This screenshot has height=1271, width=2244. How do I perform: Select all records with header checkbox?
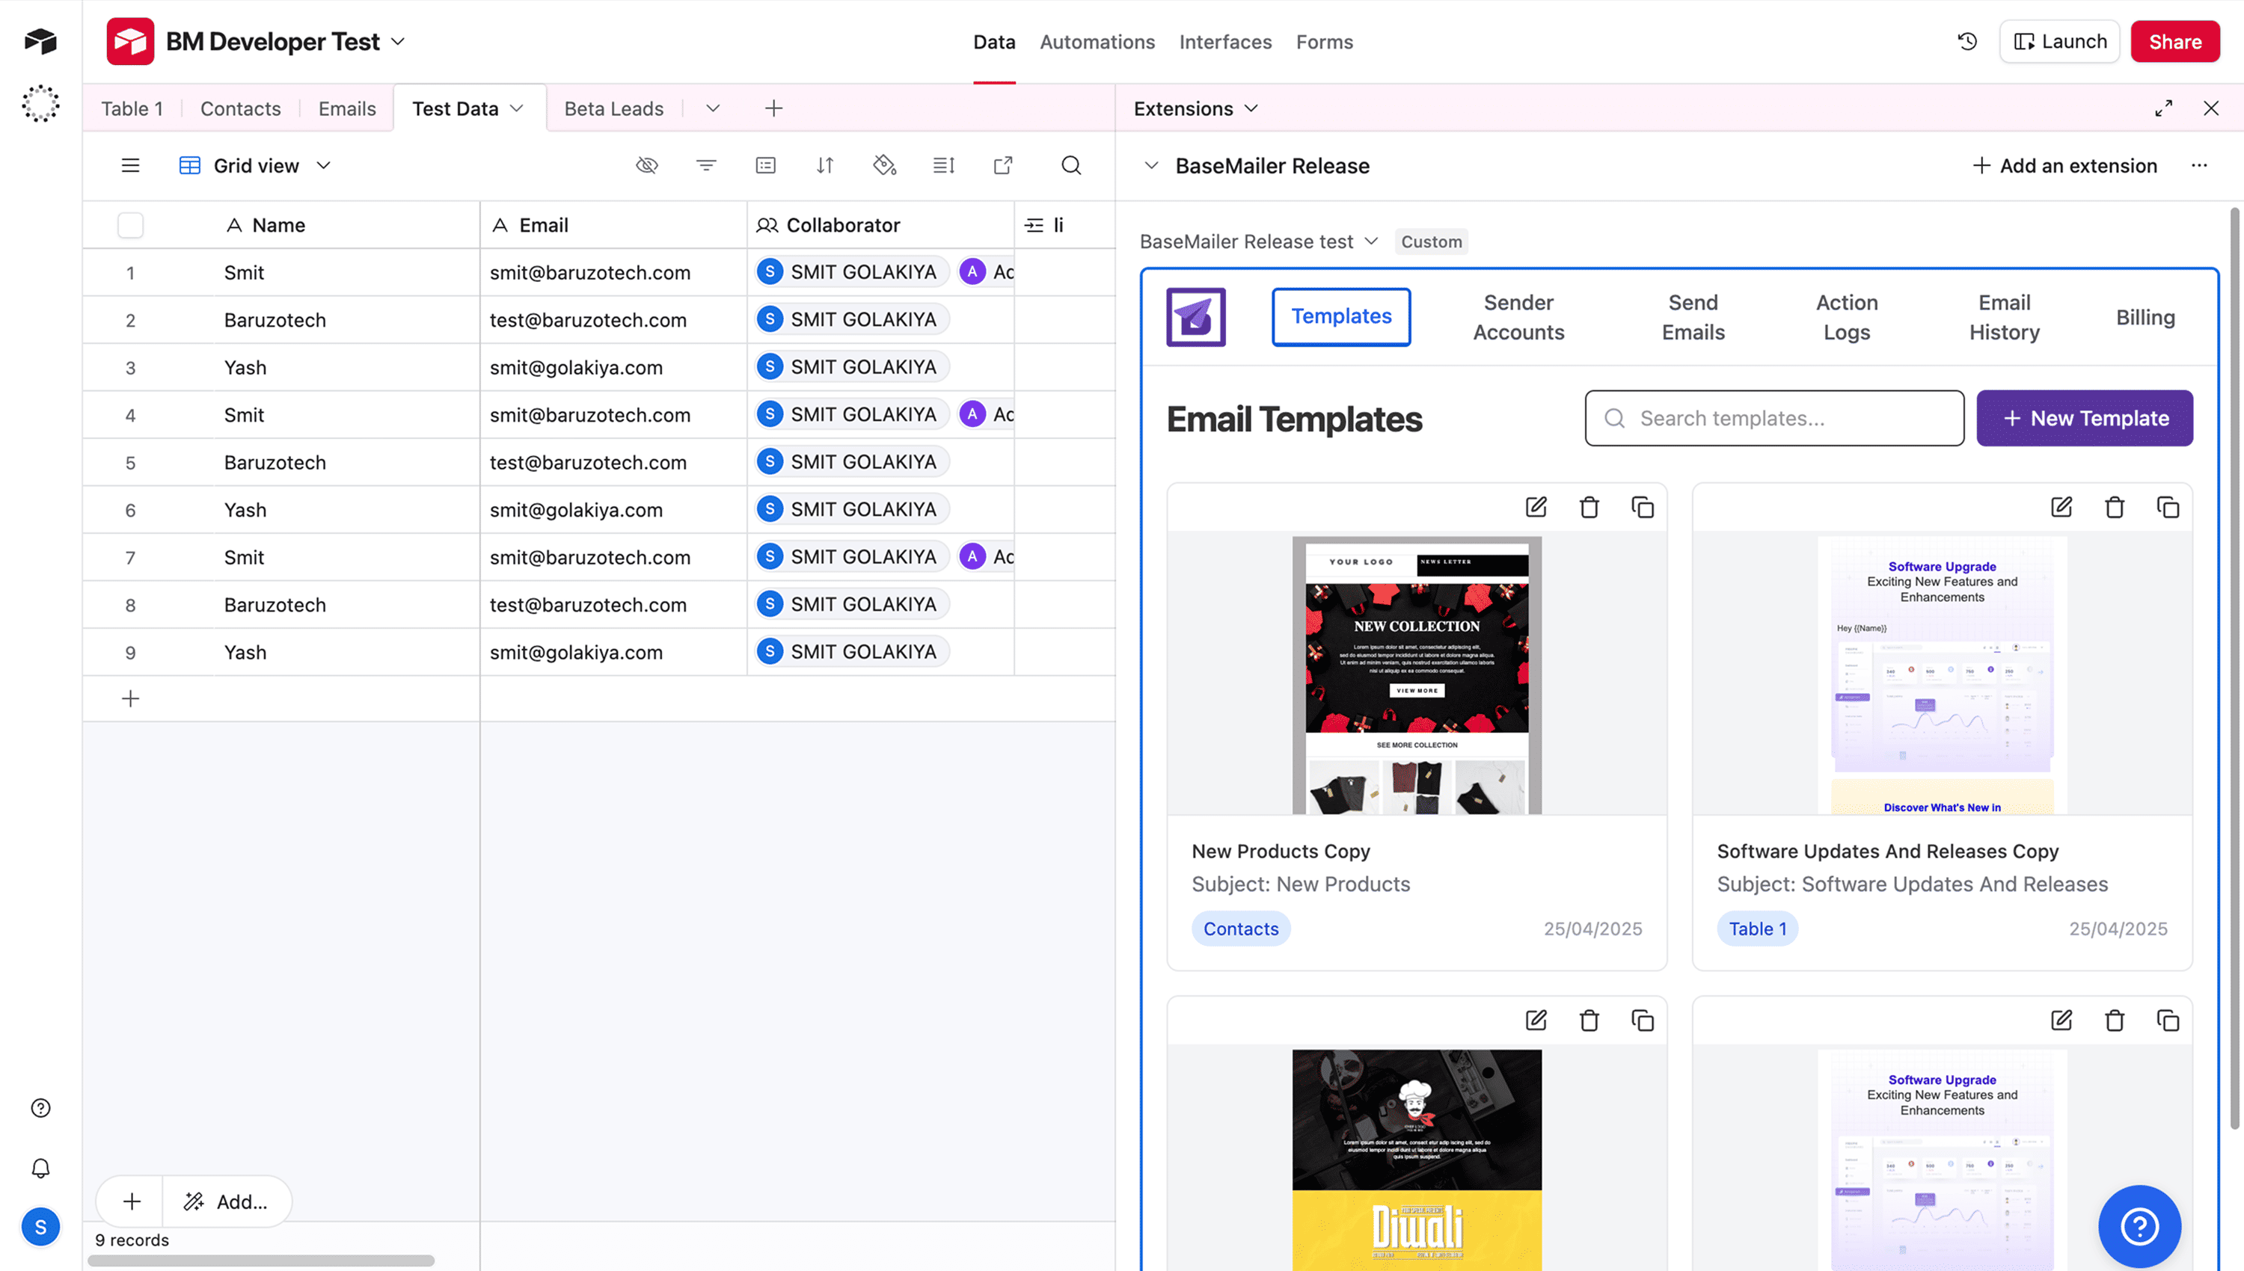click(130, 224)
